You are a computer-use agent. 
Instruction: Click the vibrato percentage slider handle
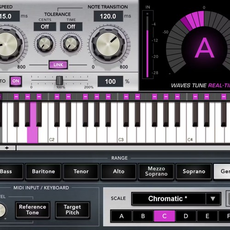tap(59, 80)
